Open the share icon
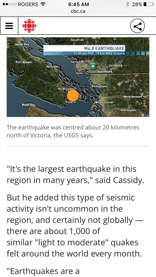The image size is (156, 277). pyautogui.click(x=137, y=26)
